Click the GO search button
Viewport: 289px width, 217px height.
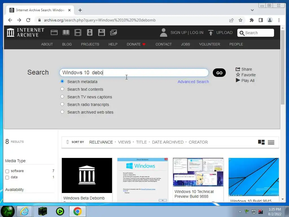pyautogui.click(x=219, y=73)
